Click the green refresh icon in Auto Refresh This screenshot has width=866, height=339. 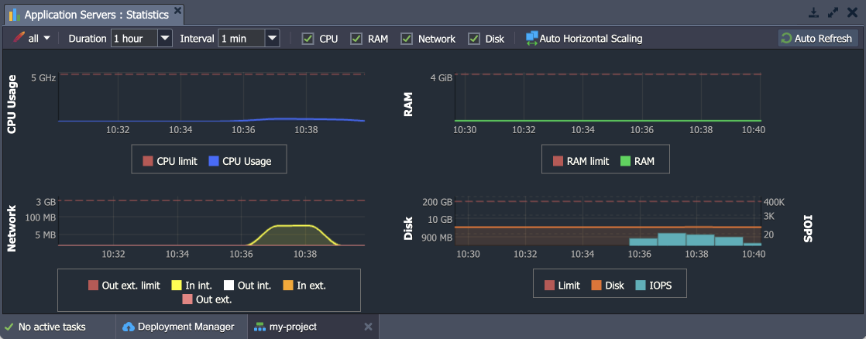pyautogui.click(x=787, y=39)
